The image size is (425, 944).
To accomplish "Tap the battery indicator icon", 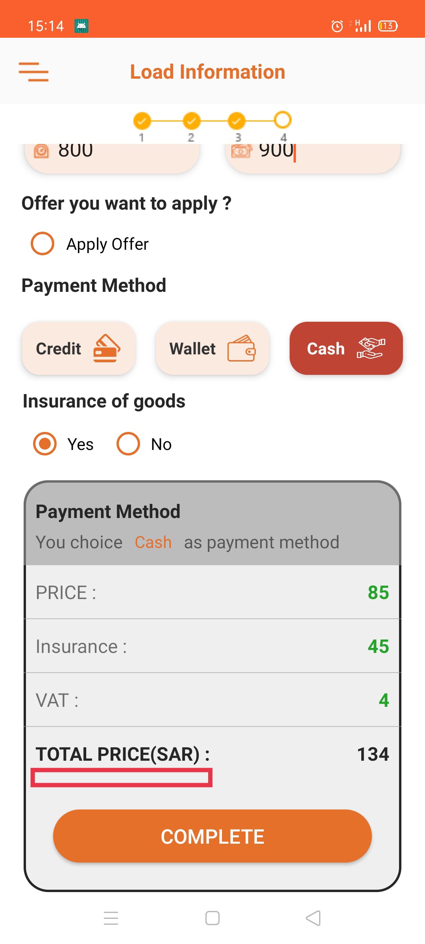I will pyautogui.click(x=388, y=26).
